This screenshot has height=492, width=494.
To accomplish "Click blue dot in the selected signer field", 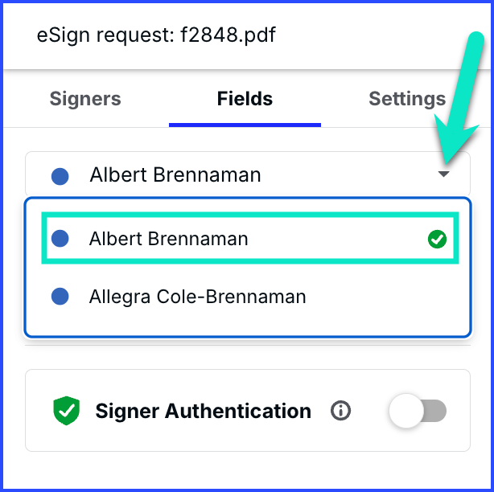I will coord(60,176).
